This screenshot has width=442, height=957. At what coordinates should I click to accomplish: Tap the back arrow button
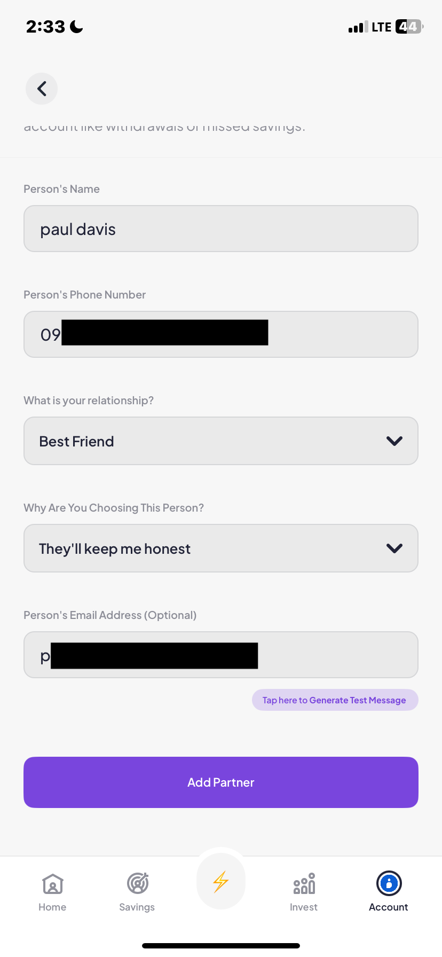(42, 89)
